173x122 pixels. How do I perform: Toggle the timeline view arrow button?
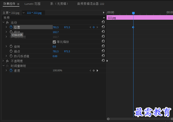point(104,13)
